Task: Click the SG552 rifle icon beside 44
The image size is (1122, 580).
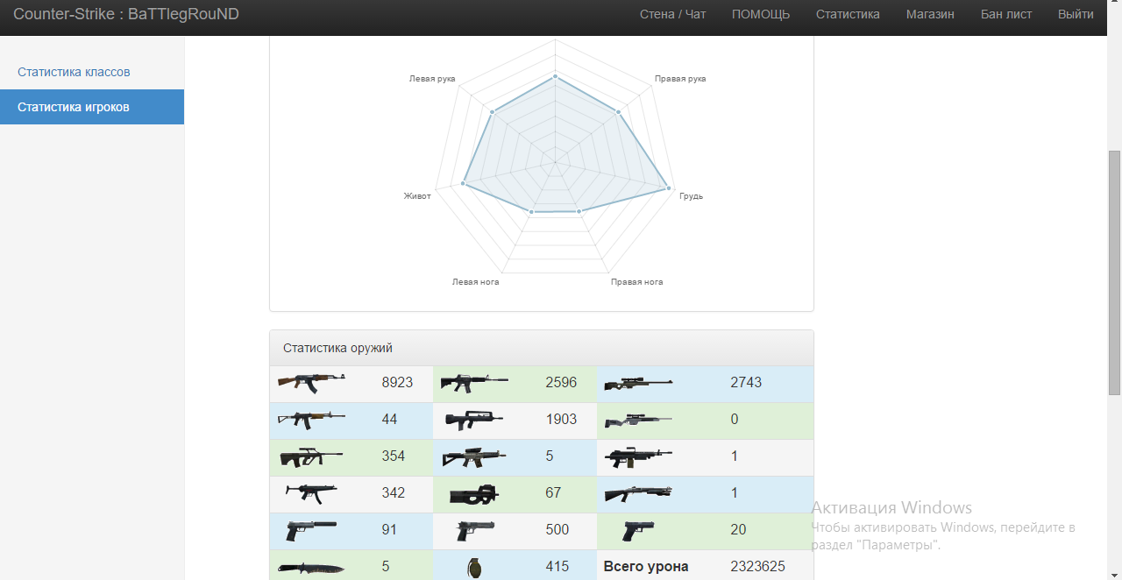Action: (x=311, y=420)
